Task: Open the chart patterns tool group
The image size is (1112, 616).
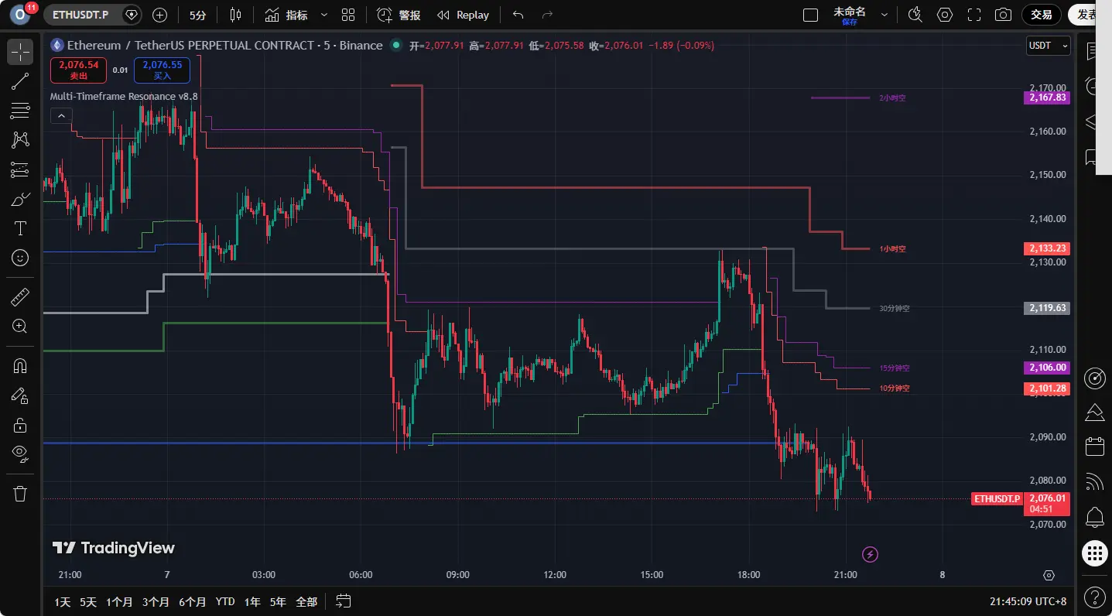Action: [x=20, y=140]
